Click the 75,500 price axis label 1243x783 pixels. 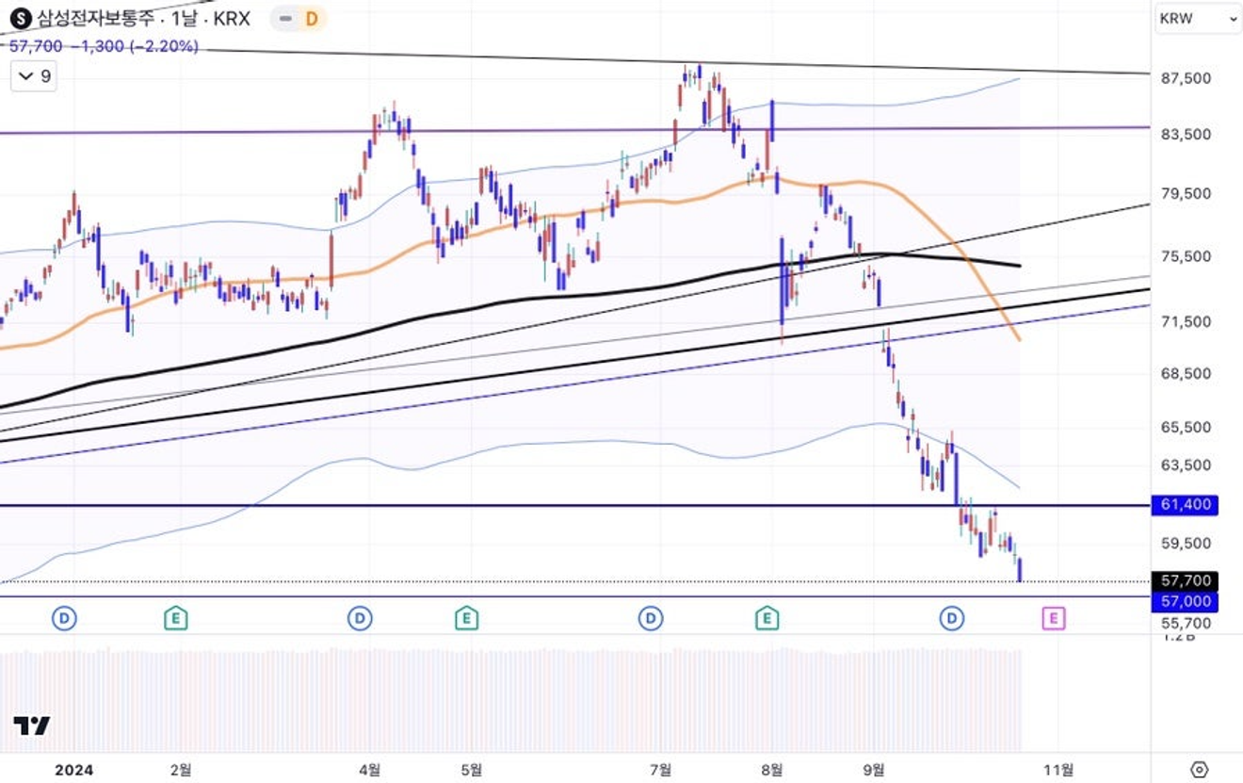point(1186,255)
